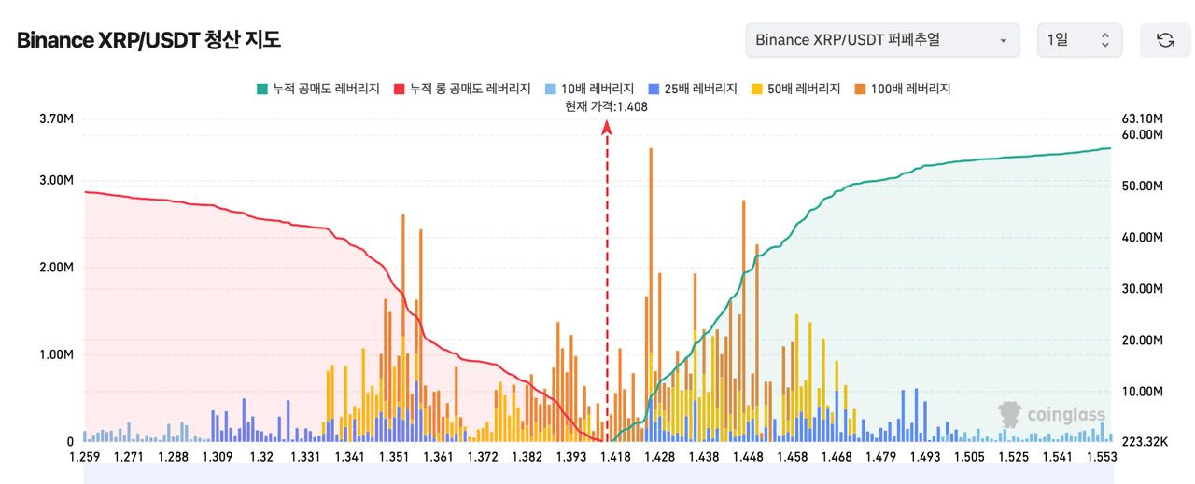The height and width of the screenshot is (484, 1195).
Task: Click the 1.331 price axis label
Action: [x=305, y=457]
